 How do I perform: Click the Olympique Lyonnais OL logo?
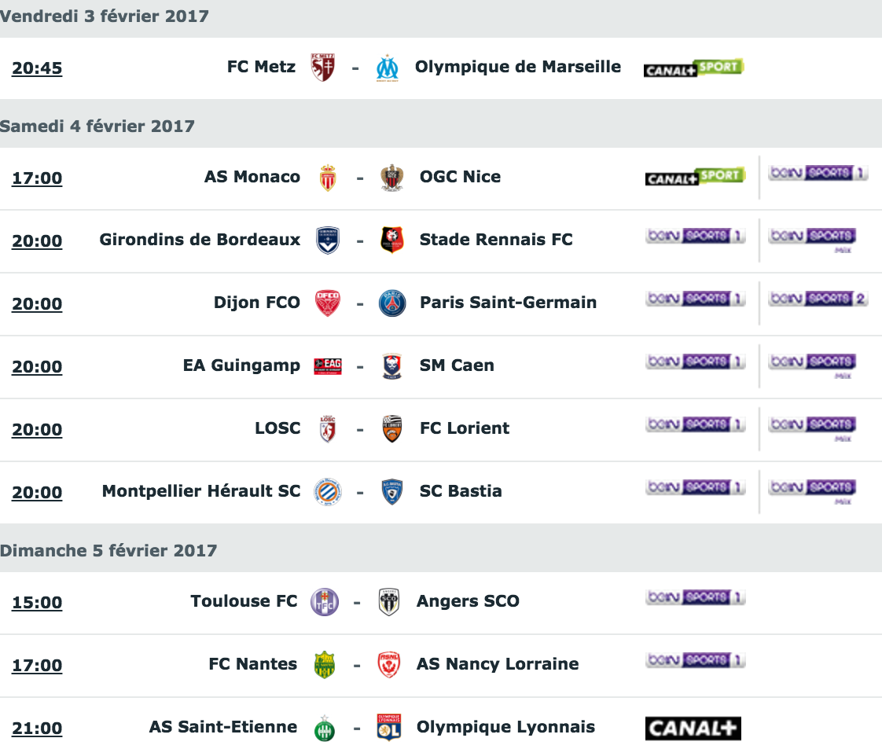click(388, 728)
